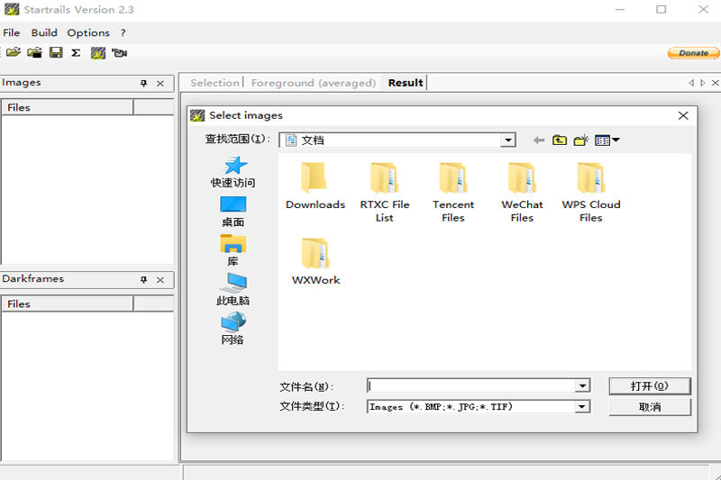Switch to the Selection tab
The height and width of the screenshot is (480, 721).
point(214,83)
